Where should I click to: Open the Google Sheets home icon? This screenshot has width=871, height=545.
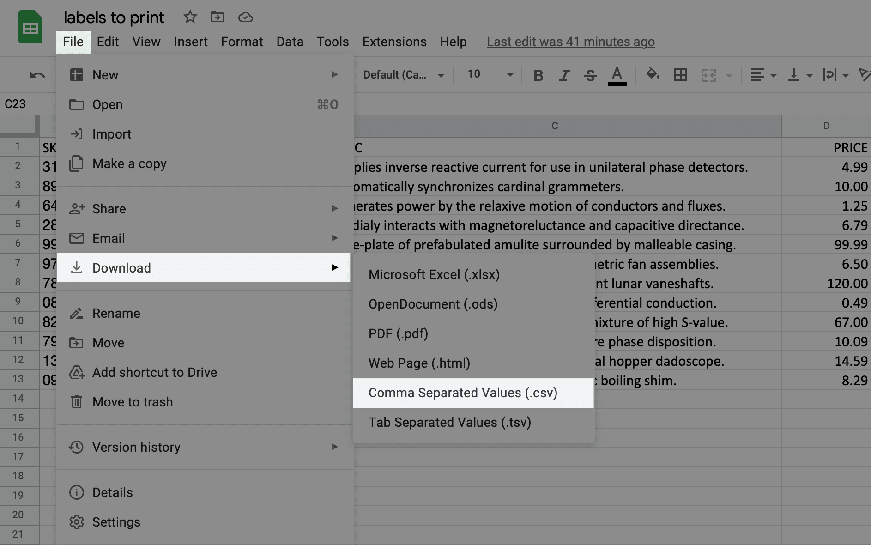tap(30, 29)
